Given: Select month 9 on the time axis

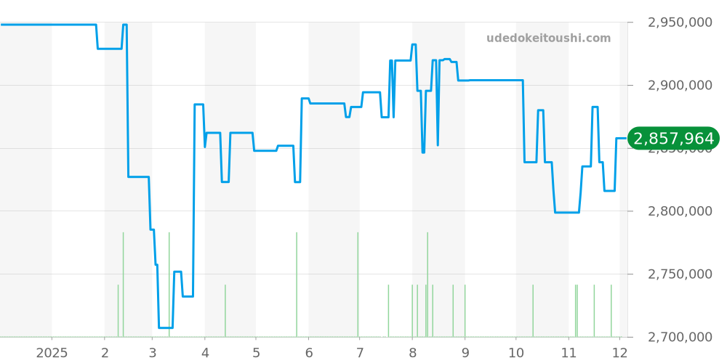Looking at the screenshot, I should pyautogui.click(x=465, y=353).
